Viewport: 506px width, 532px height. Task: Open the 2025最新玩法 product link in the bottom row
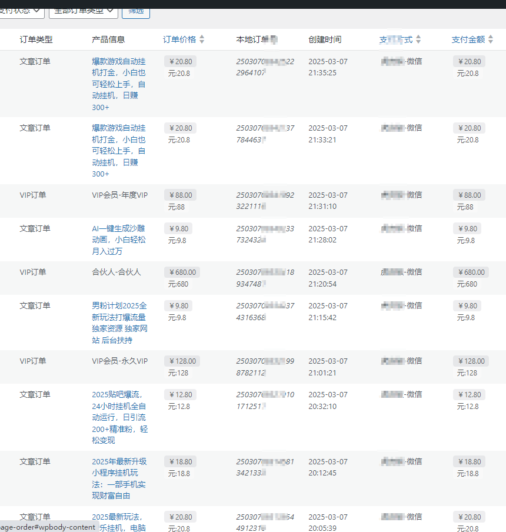[119, 522]
